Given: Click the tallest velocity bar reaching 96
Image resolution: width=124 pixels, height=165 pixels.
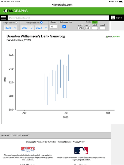Looking at the screenshot, I should pyautogui.click(x=68, y=68).
